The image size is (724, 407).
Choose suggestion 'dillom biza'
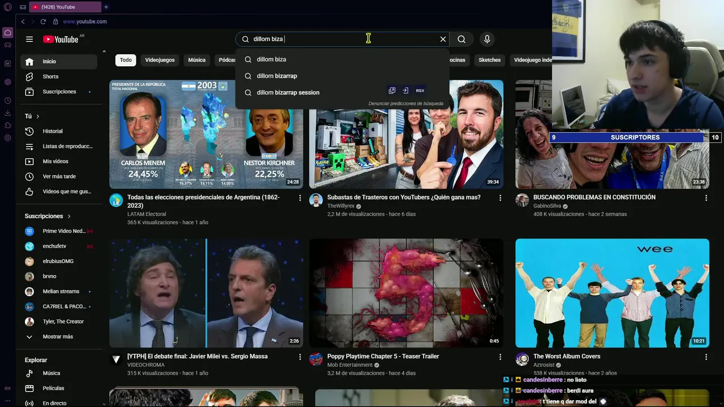coord(342,59)
